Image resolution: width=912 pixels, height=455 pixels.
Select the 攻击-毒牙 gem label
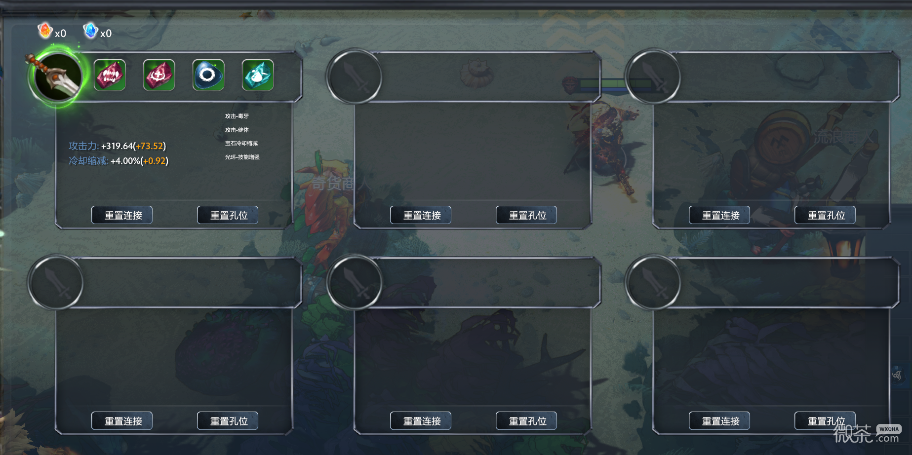click(x=237, y=116)
